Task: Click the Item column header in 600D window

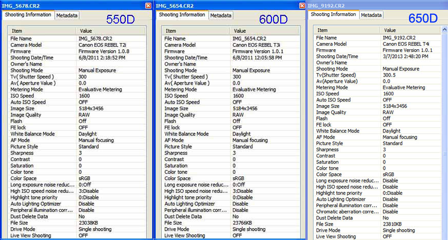Action: coord(196,31)
